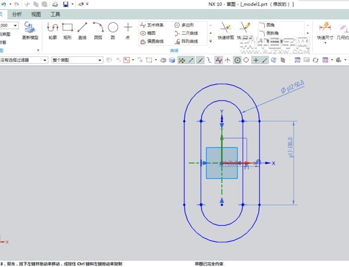This screenshot has width=349, height=267.
Task: Select the light-blue rectangle in sketch
Action: click(x=222, y=163)
